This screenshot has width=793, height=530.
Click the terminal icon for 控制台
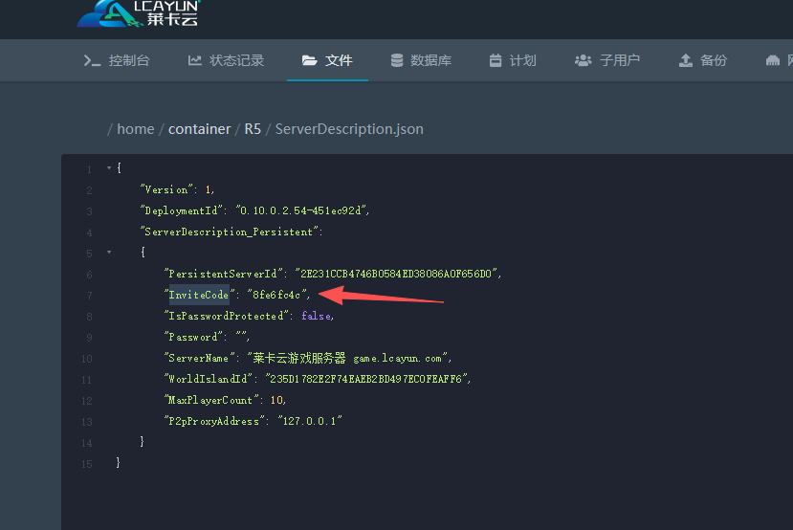tap(92, 60)
